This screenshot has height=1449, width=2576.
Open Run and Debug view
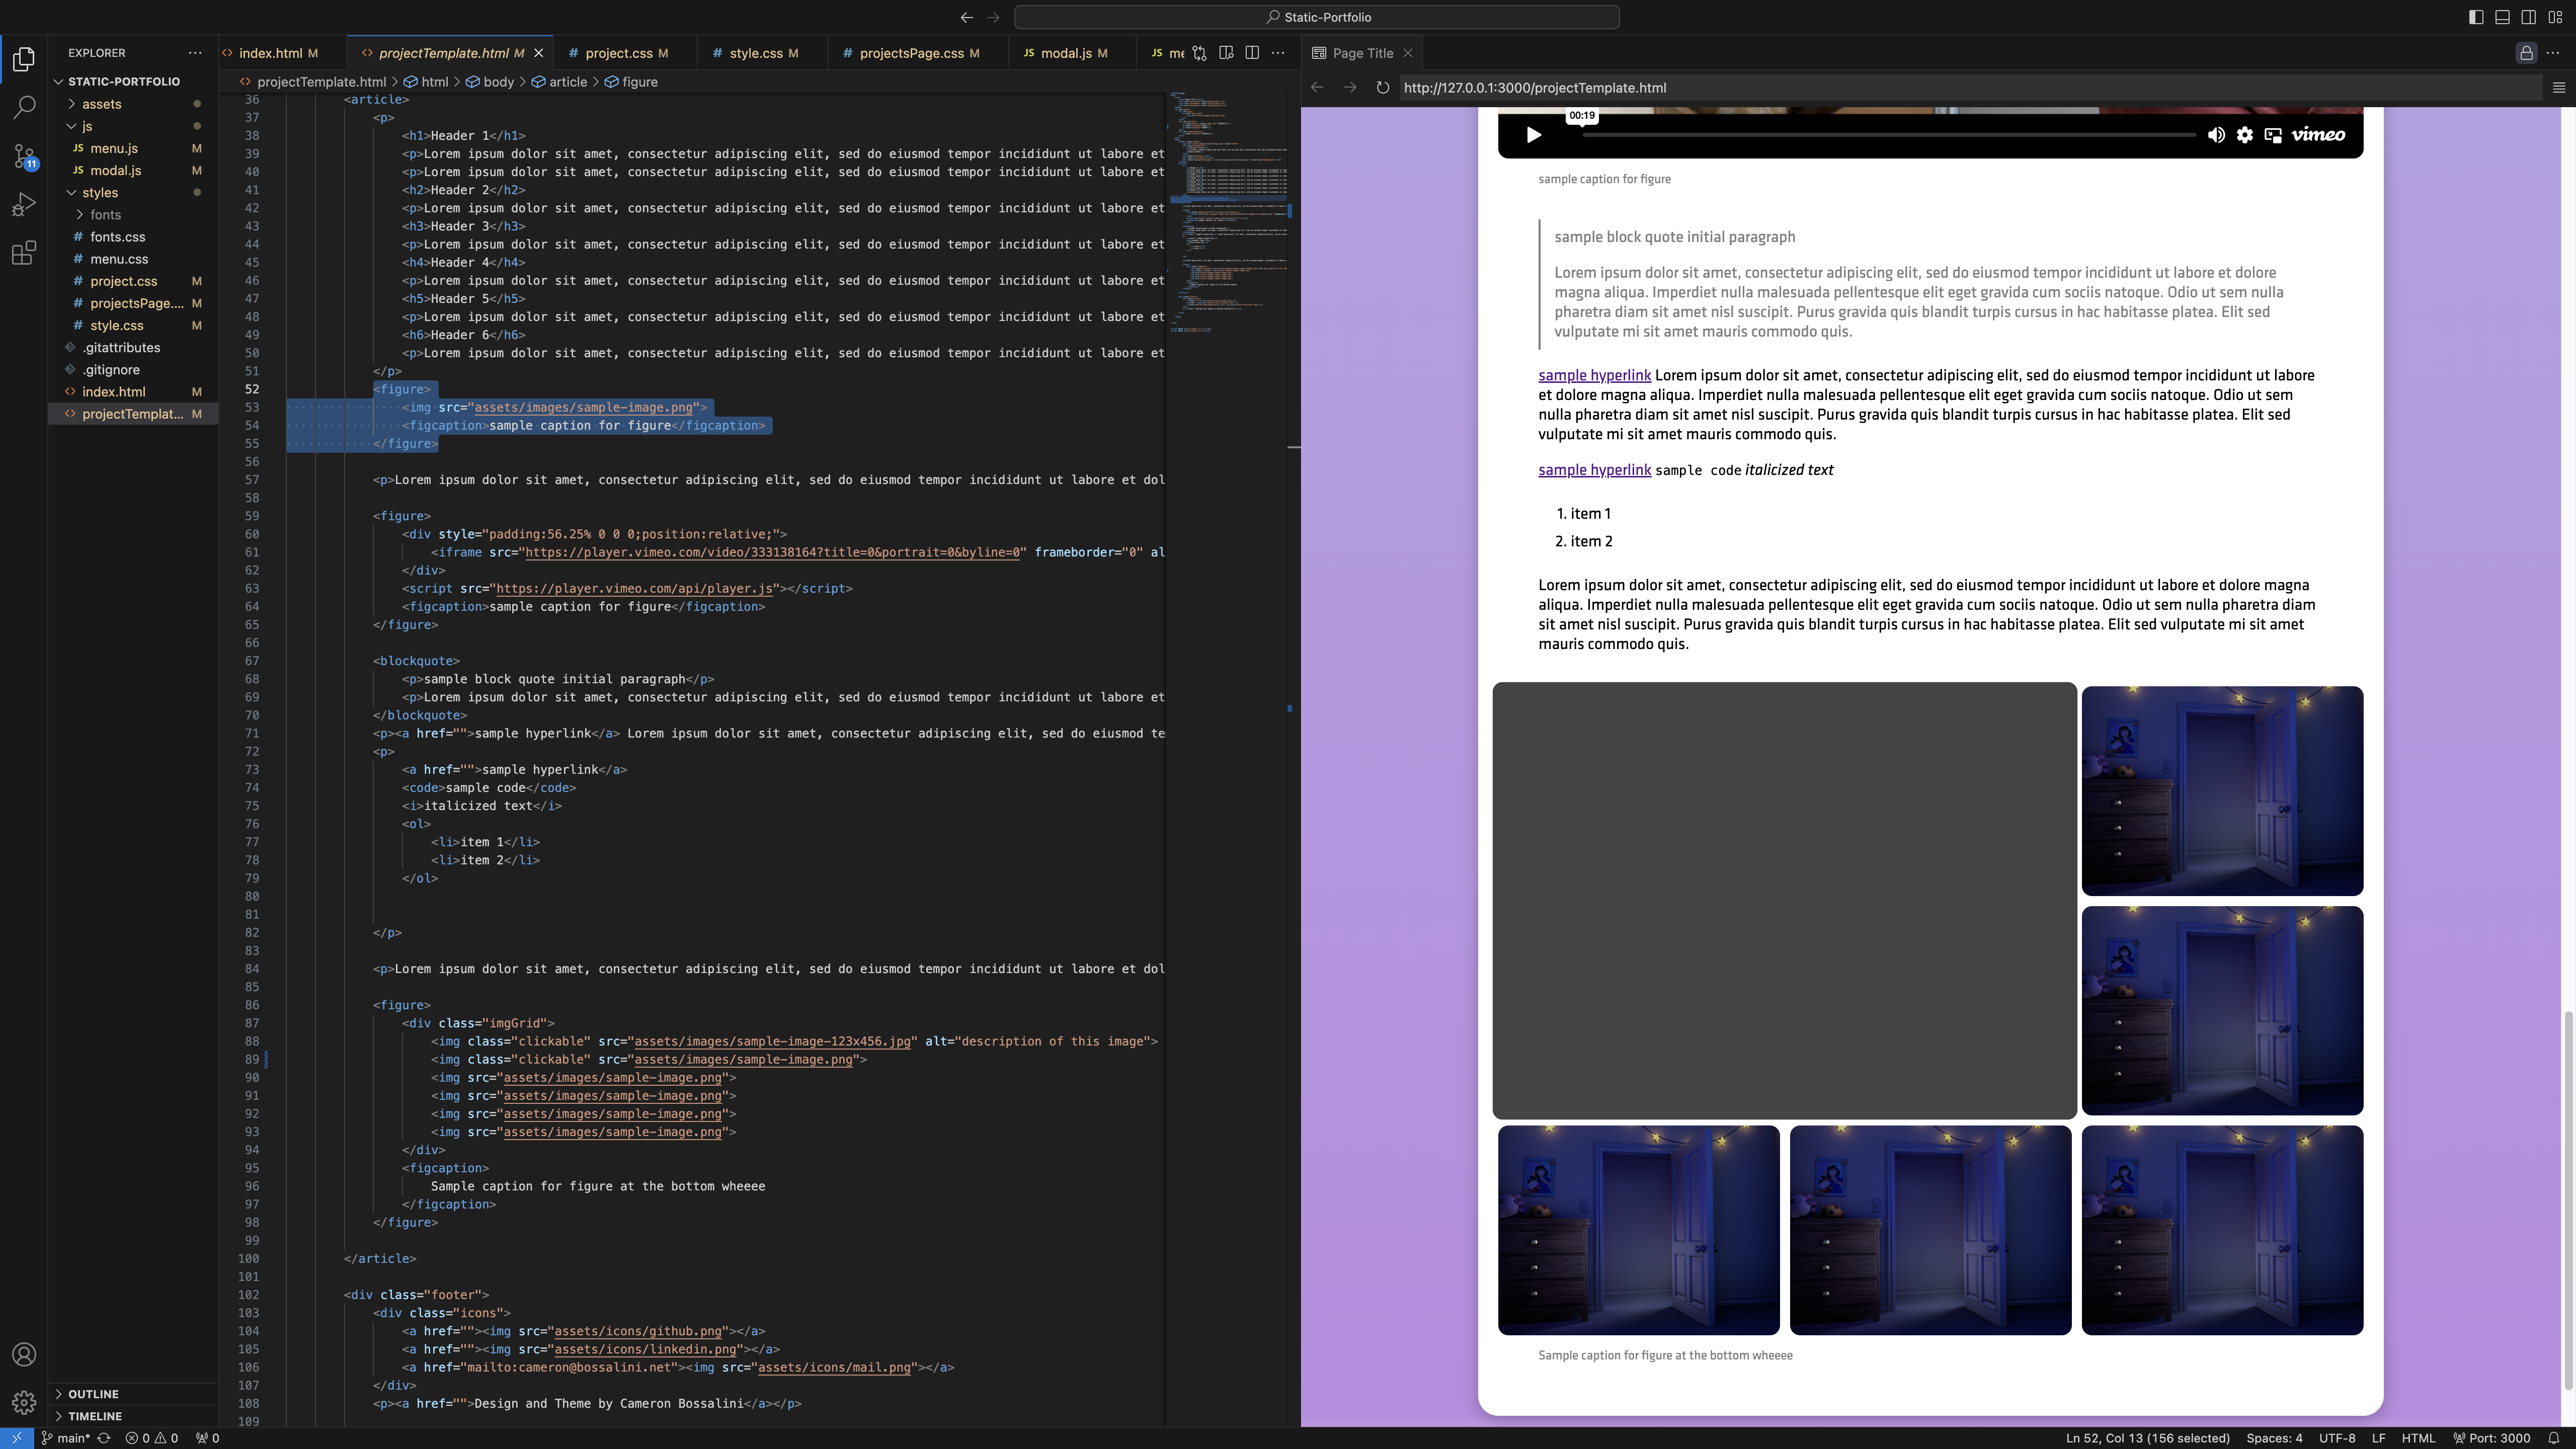pyautogui.click(x=24, y=204)
